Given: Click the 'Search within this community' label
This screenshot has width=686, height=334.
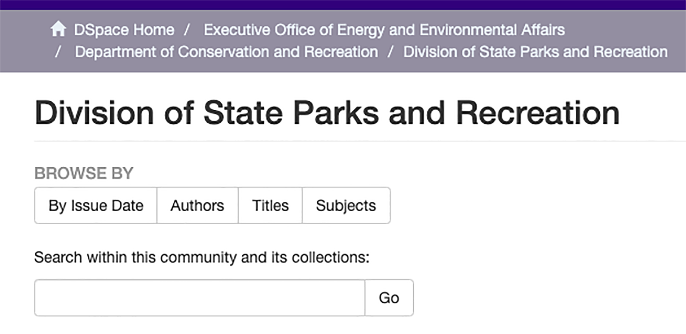Looking at the screenshot, I should [x=202, y=257].
